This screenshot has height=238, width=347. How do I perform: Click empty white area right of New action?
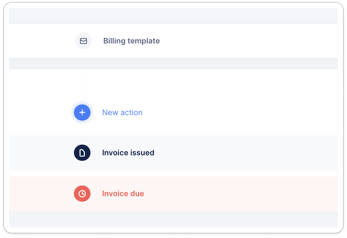[243, 113]
